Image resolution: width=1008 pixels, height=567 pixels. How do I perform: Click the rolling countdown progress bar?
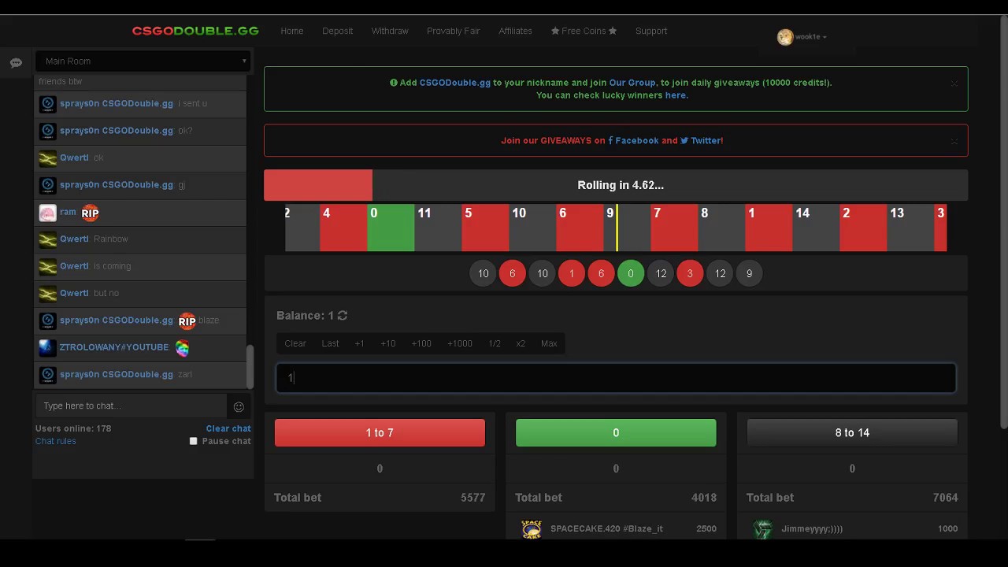(616, 185)
